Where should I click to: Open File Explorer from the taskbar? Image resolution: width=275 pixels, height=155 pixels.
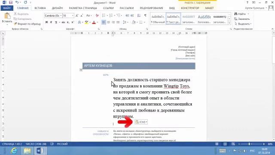coord(27,151)
